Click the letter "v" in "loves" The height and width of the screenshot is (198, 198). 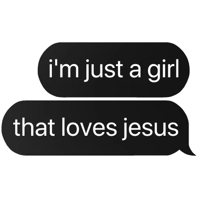(91, 130)
